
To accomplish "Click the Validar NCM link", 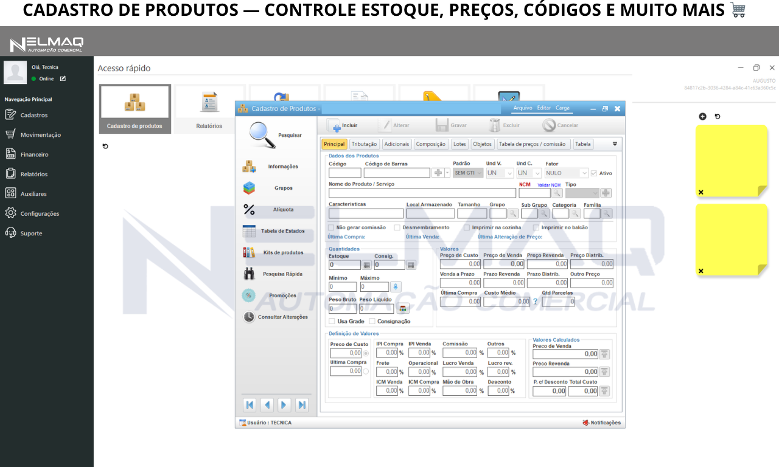I will 549,185.
